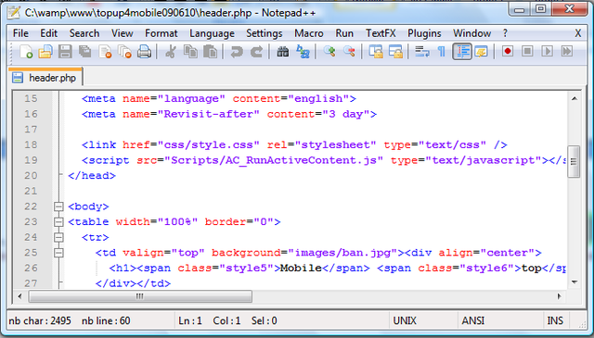Open the question mark help menu
Screen dimensions: 594x338
click(505, 33)
